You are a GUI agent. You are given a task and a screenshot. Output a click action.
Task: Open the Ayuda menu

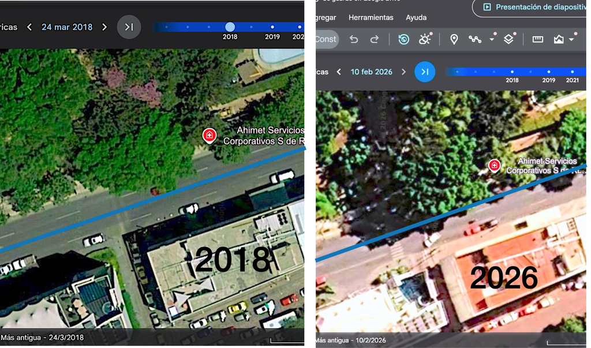416,17
